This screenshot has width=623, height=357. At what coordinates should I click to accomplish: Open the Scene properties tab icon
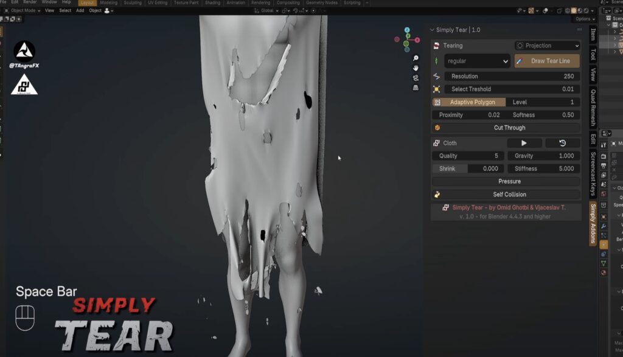point(604,185)
